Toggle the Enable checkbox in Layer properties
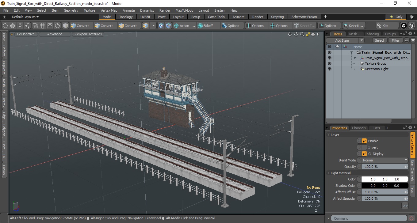 [x=364, y=141]
